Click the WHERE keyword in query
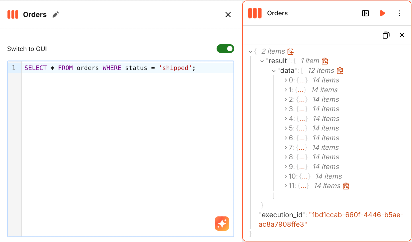Screen dimensions: 412x242 [x=112, y=68]
